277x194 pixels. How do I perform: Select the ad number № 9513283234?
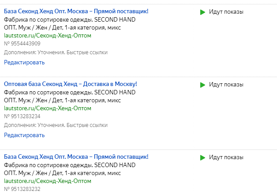[x=22, y=116]
